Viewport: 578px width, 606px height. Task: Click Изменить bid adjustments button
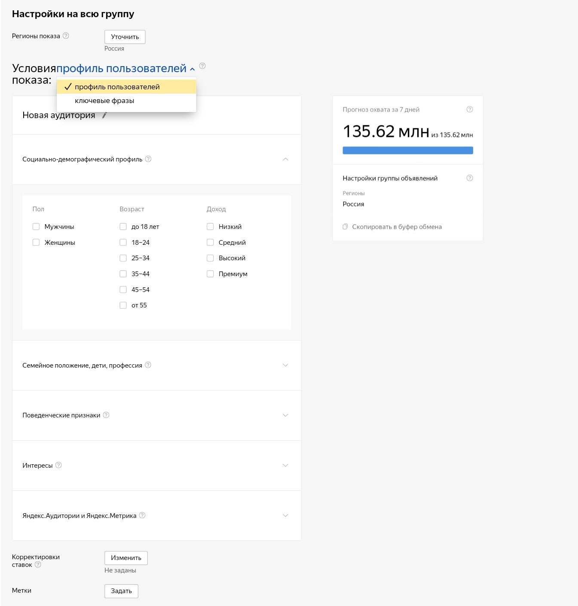pyautogui.click(x=126, y=558)
